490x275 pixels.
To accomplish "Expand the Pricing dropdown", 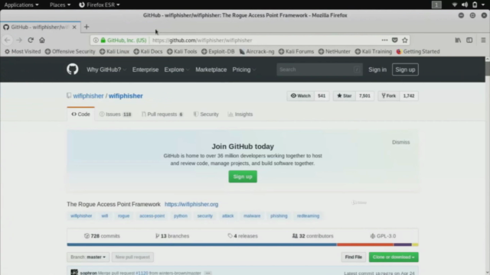I will (244, 70).
